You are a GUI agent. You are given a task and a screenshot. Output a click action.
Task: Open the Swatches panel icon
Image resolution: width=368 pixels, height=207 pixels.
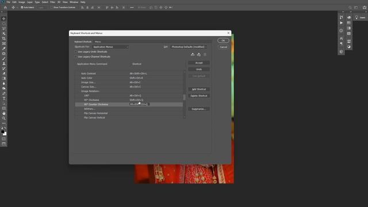tap(349, 23)
